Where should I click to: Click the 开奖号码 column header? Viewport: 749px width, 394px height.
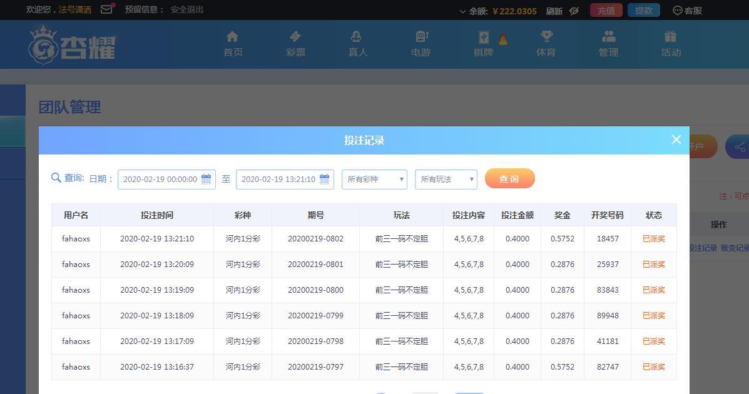click(x=608, y=215)
